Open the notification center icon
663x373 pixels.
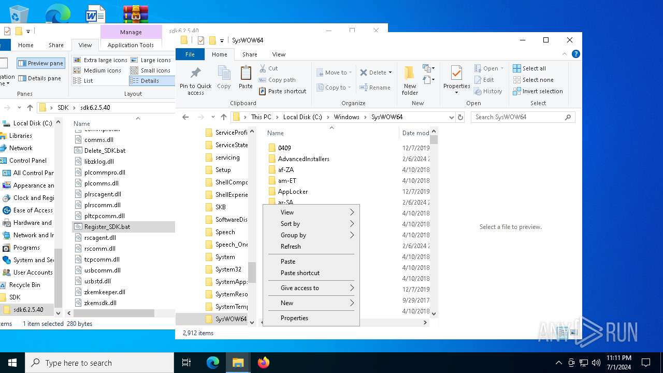[646, 363]
